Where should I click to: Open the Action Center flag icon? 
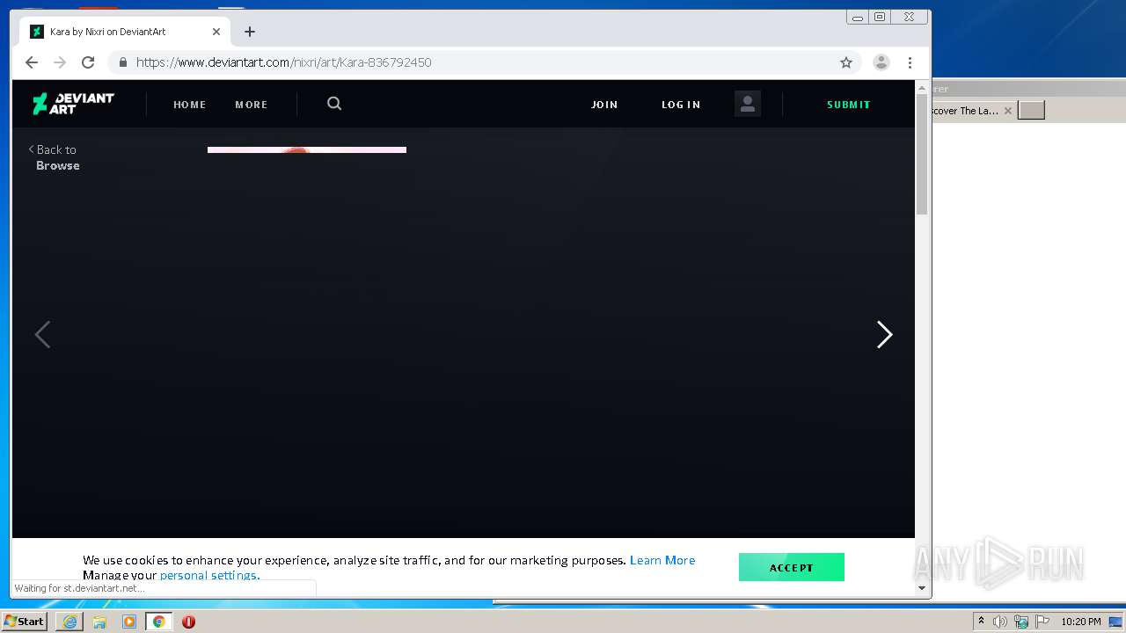(1042, 622)
